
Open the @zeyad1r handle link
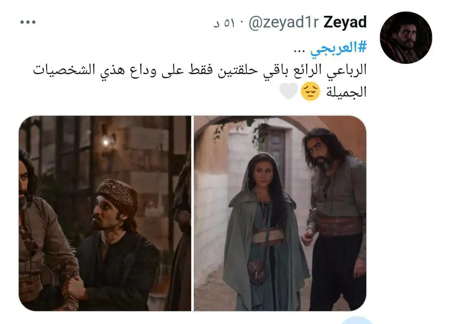tap(284, 22)
